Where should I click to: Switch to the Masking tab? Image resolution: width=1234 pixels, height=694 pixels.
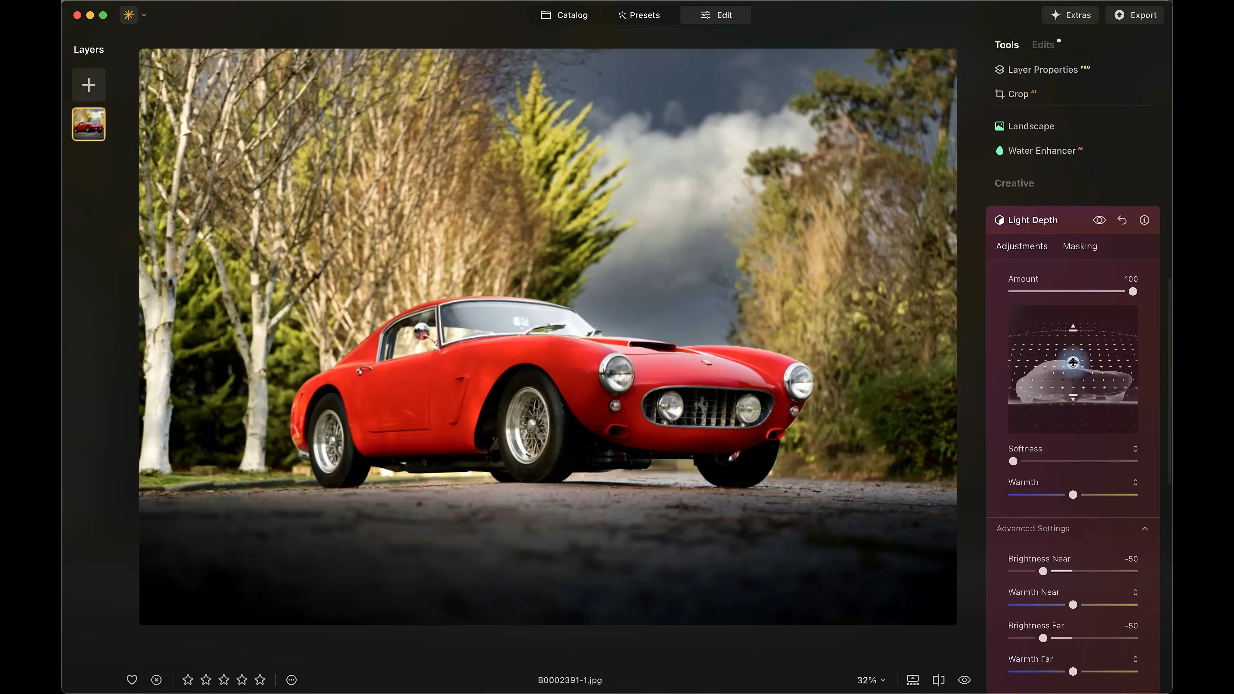point(1080,246)
